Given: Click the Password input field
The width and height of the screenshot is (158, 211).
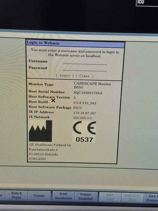Looking at the screenshot, I should pos(85,69).
